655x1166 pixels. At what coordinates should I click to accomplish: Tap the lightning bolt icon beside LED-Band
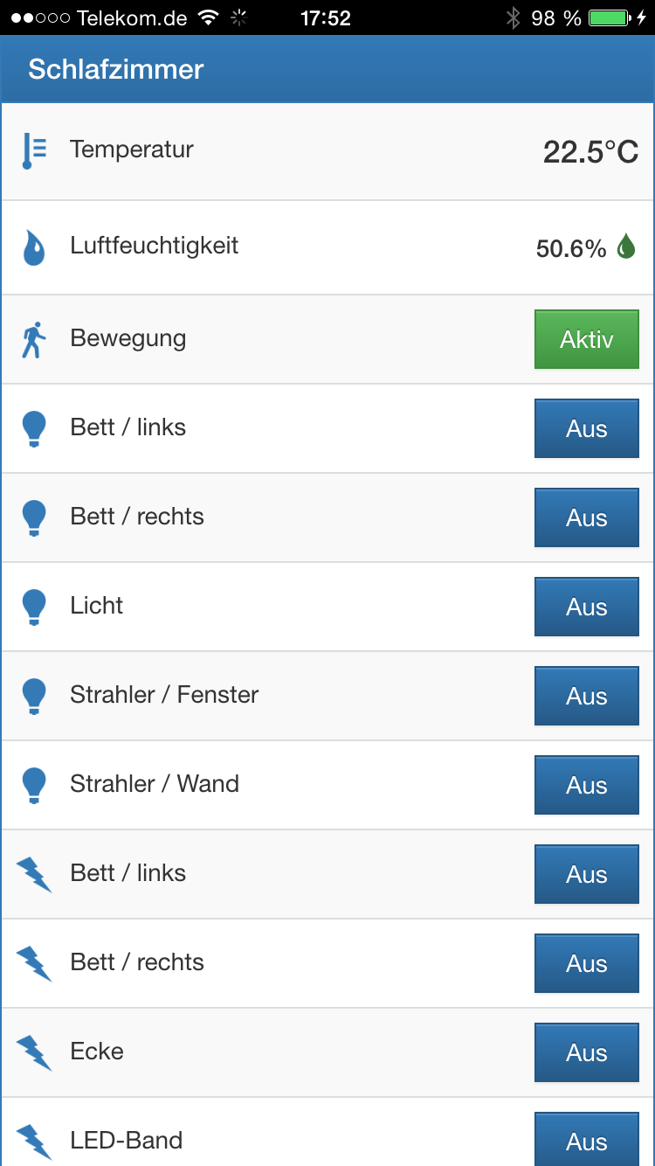coord(34,1141)
